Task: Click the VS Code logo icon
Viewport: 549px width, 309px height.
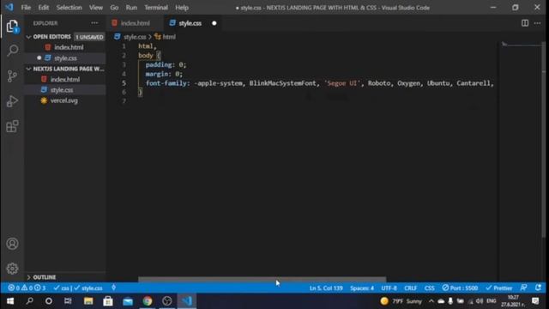Action: click(x=9, y=7)
